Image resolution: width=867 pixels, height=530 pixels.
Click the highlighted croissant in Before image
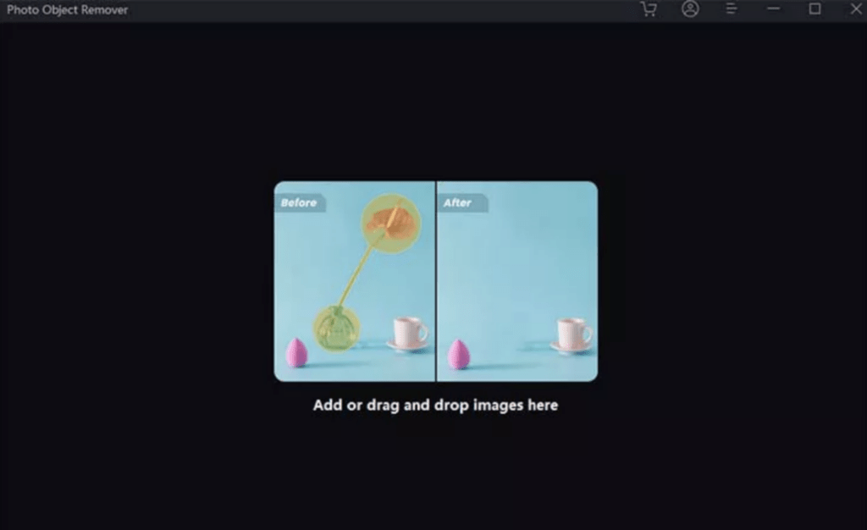(391, 221)
